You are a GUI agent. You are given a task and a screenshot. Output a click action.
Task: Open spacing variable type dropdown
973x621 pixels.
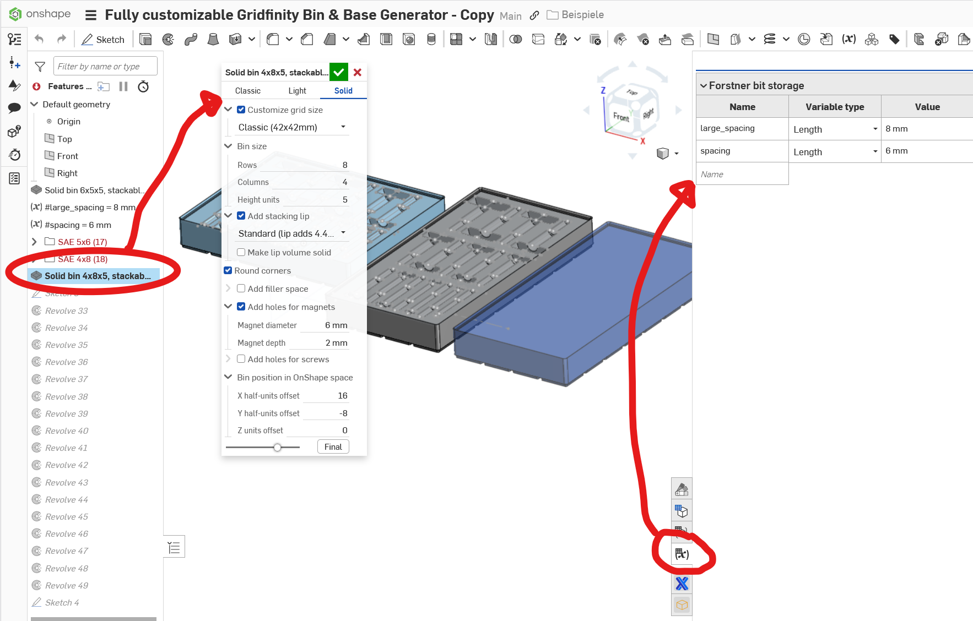835,151
